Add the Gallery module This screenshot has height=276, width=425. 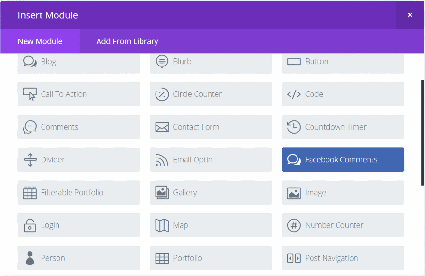point(211,193)
